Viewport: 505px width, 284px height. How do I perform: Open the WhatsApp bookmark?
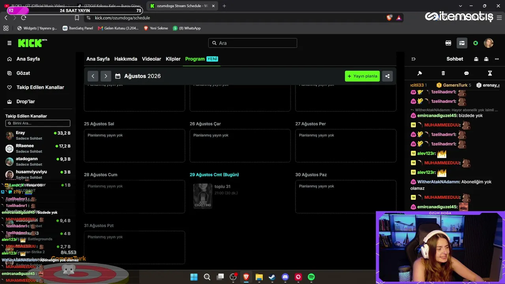click(x=187, y=28)
